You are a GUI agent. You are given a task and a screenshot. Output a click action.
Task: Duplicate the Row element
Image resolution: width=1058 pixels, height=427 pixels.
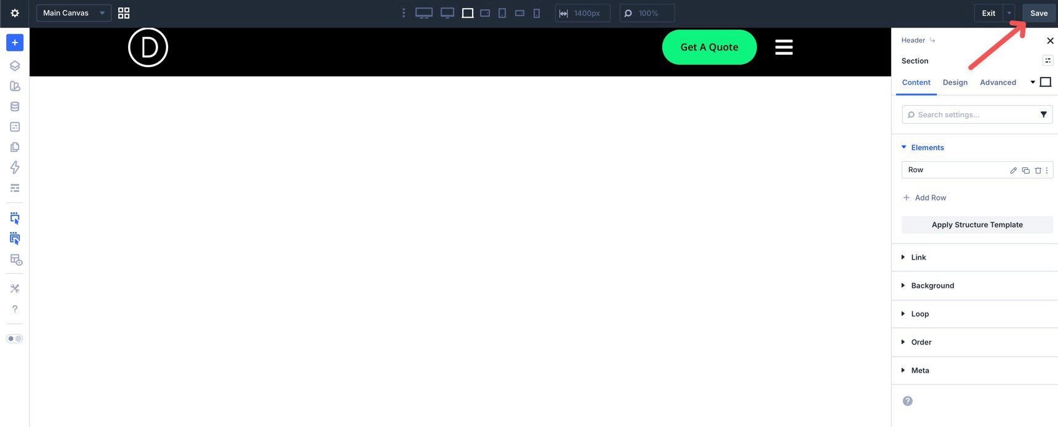tap(1025, 170)
